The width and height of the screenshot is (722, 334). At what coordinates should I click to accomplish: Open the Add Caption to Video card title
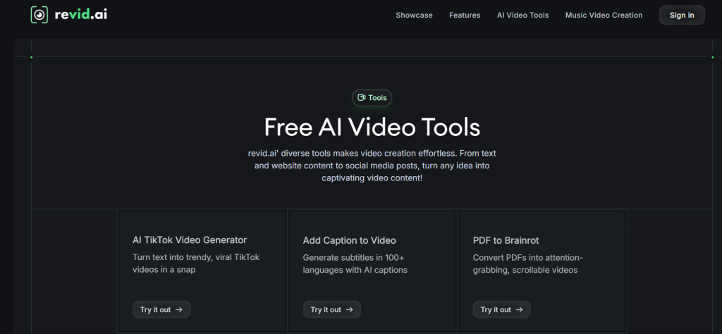[x=349, y=240]
